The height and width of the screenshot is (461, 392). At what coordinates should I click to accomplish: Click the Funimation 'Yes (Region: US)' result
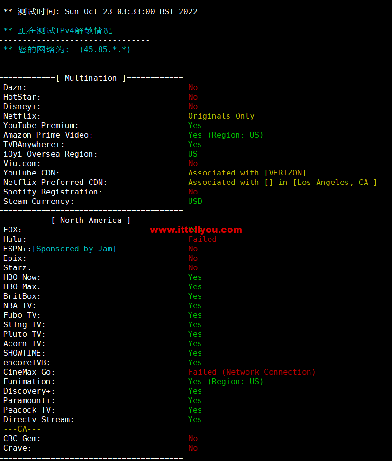point(226,382)
